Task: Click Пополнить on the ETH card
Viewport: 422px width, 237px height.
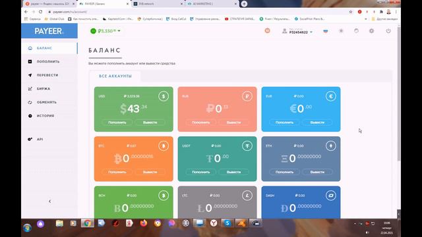Action: click(284, 172)
